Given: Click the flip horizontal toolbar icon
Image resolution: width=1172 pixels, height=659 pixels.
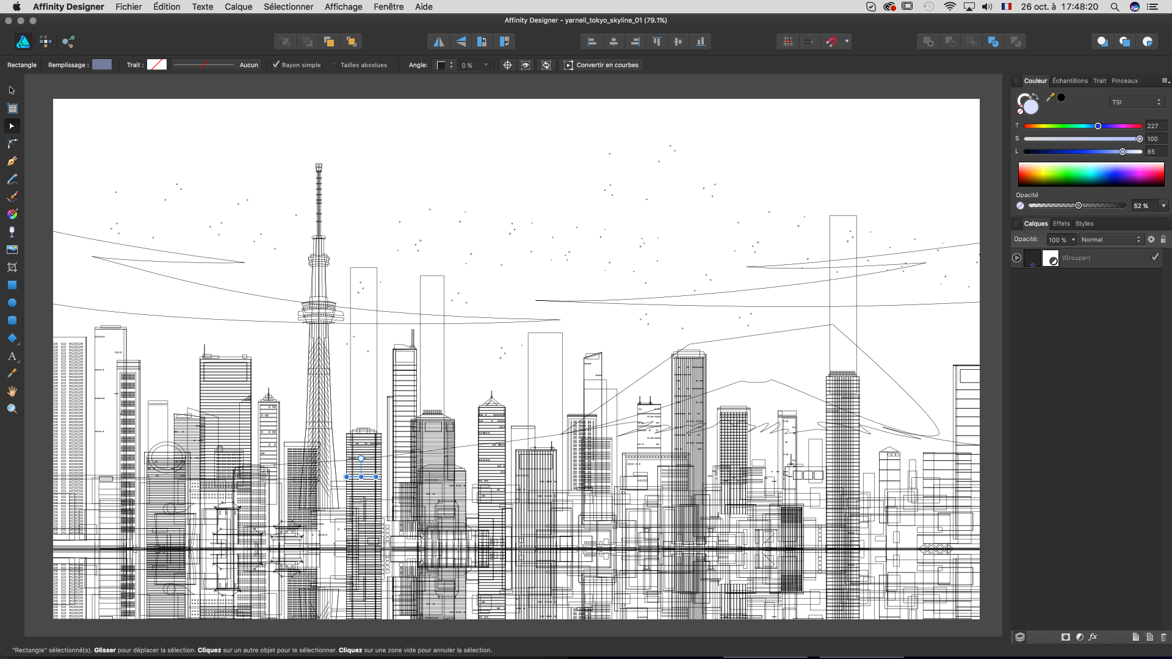Looking at the screenshot, I should [438, 41].
